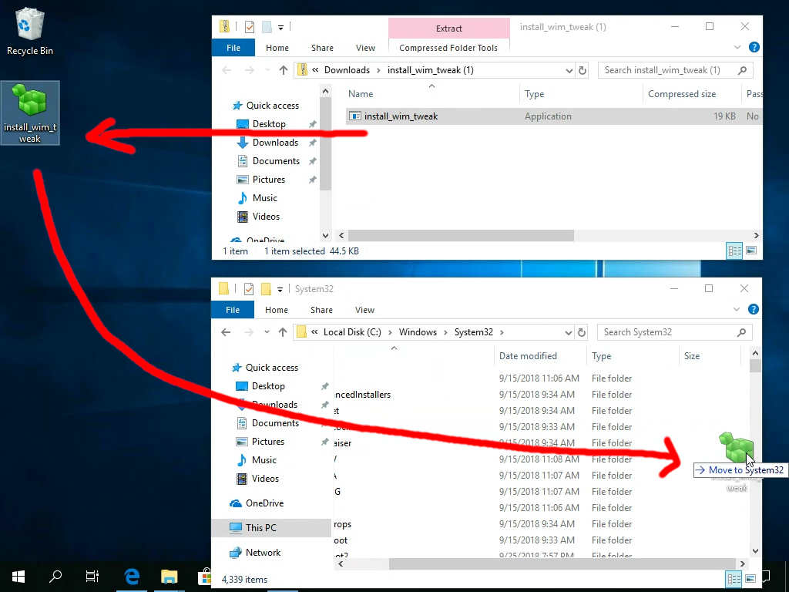
Task: Open Documents in upper window sidebar
Action: click(276, 161)
